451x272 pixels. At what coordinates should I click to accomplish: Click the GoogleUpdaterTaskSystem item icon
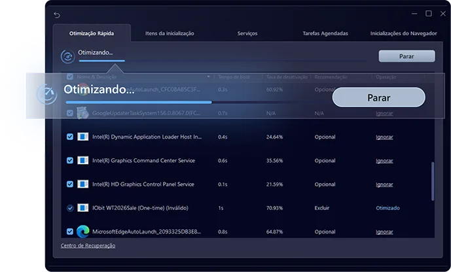click(83, 113)
